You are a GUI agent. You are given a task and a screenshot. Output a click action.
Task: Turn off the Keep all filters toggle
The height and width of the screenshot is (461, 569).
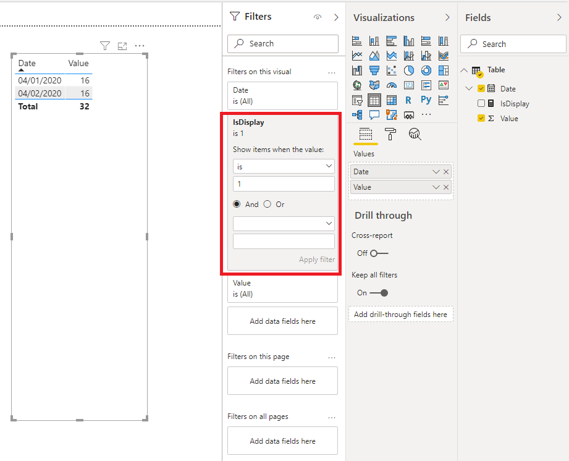[379, 292]
